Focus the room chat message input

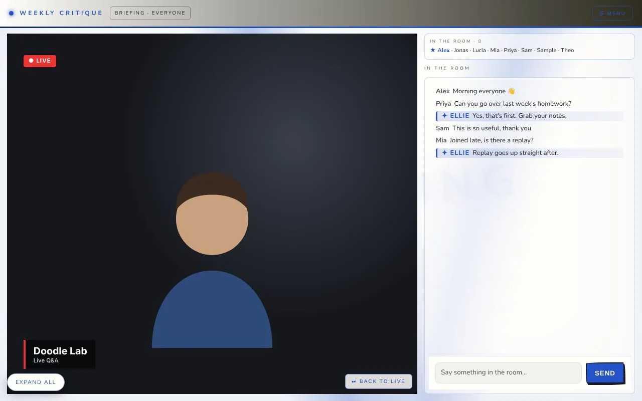point(508,372)
